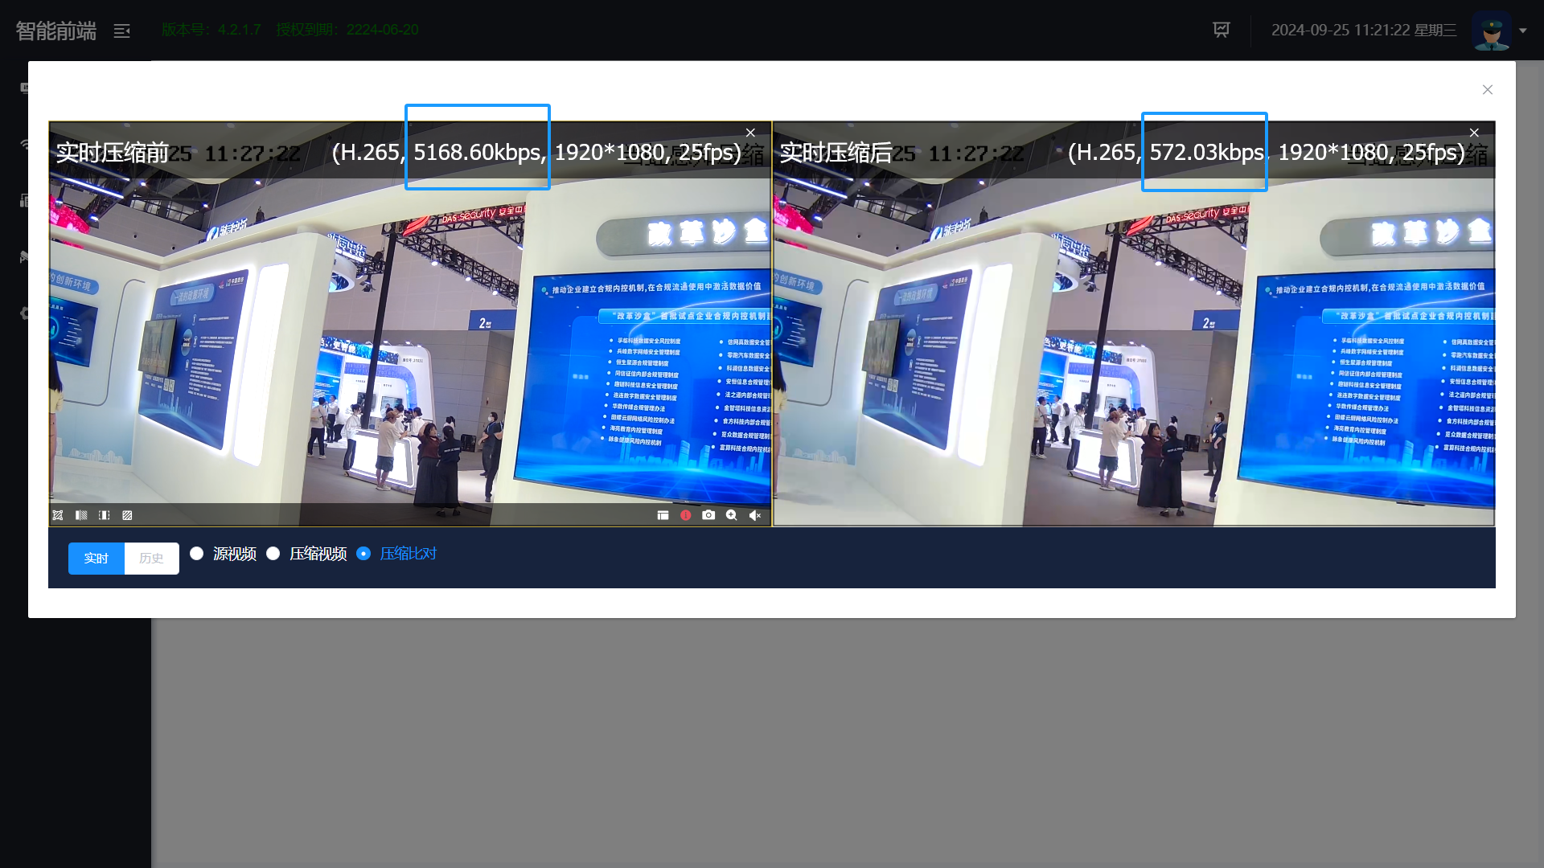The image size is (1544, 868).
Task: Close the 实时压缩前 video pane
Action: click(x=750, y=133)
